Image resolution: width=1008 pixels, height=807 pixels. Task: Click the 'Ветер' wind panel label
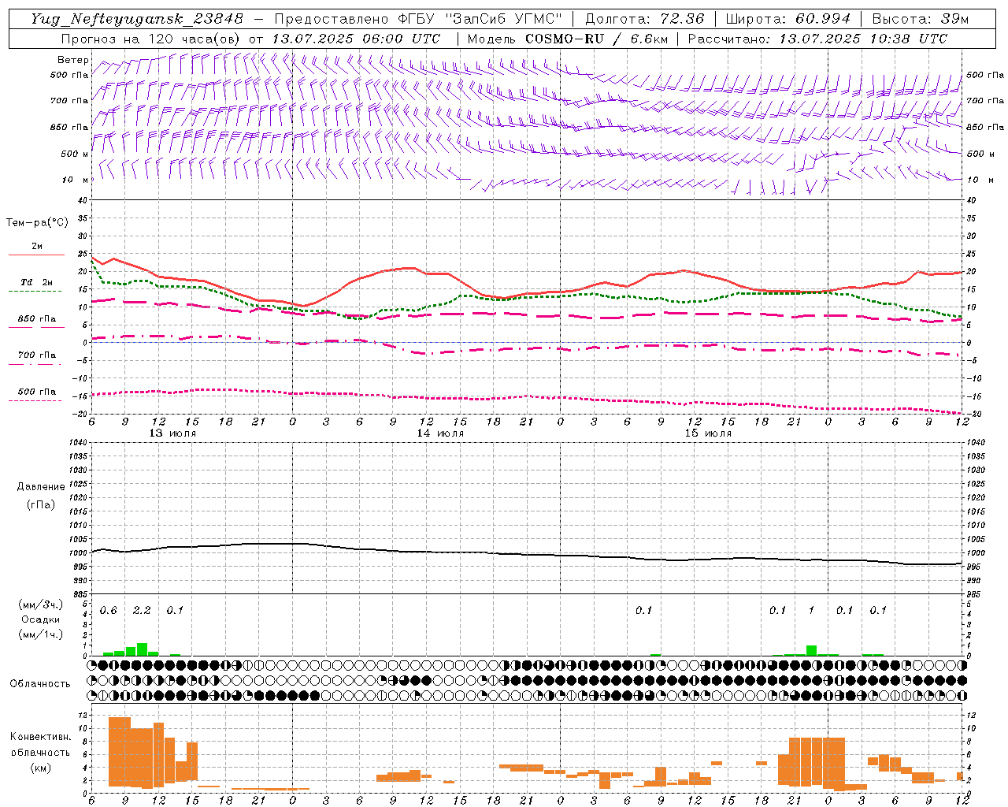[72, 60]
